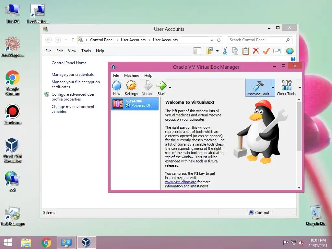The width and height of the screenshot is (332, 249).
Task: Click the Cut scissors icon
Action: point(225,51)
